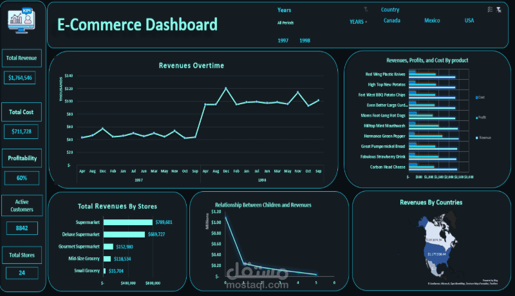
Task: Open the YEARS time level dropdown
Action: (x=359, y=22)
